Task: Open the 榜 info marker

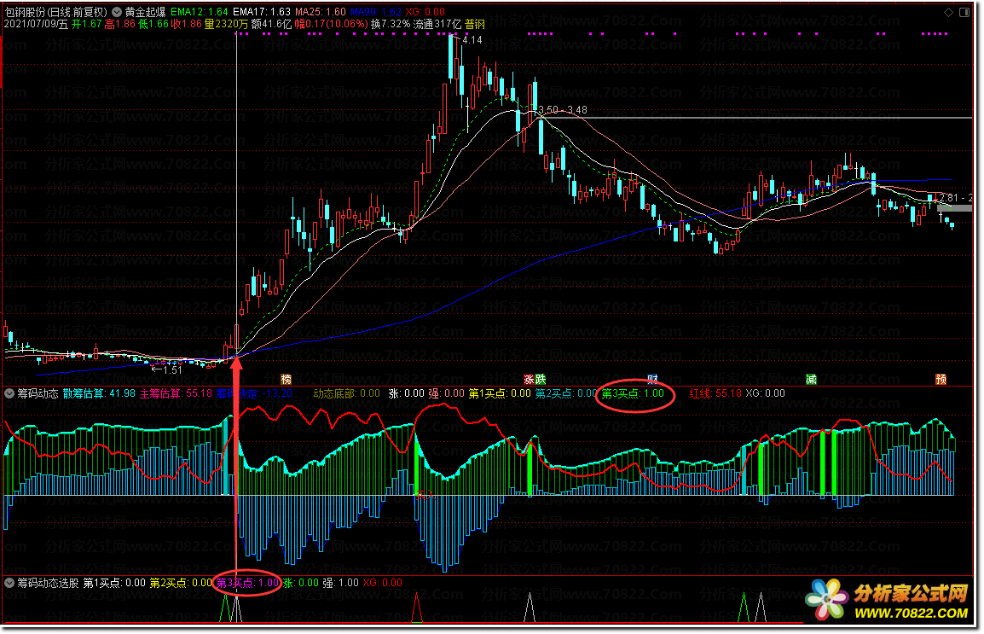Action: [x=287, y=379]
